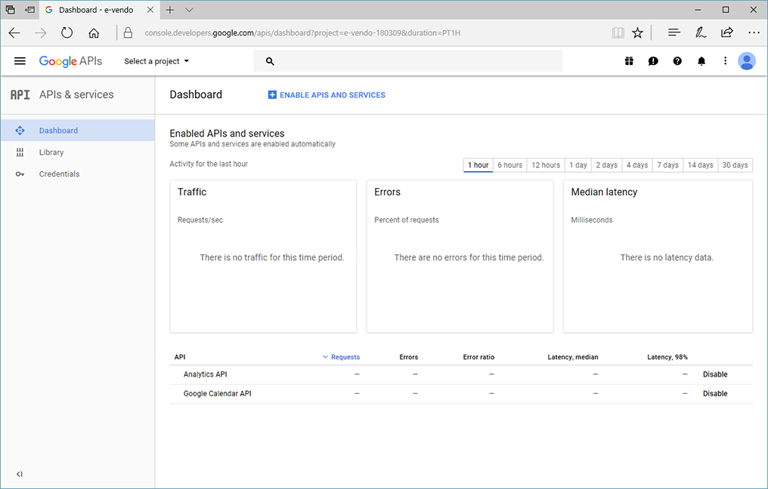Select the 4 days time range
Image resolution: width=768 pixels, height=489 pixels.
coord(637,165)
